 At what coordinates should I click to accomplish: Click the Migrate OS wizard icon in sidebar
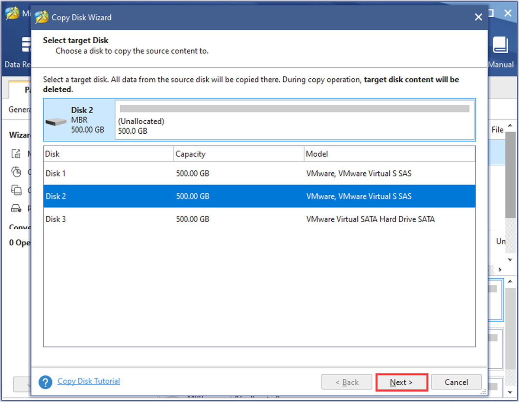(16, 153)
